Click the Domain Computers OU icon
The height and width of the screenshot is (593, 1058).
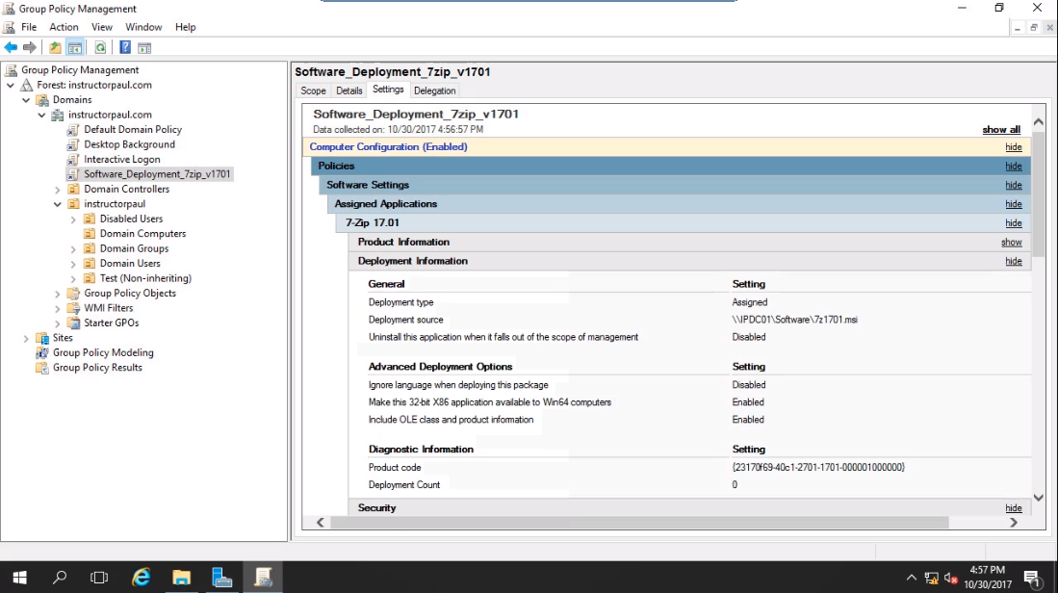[x=90, y=233]
